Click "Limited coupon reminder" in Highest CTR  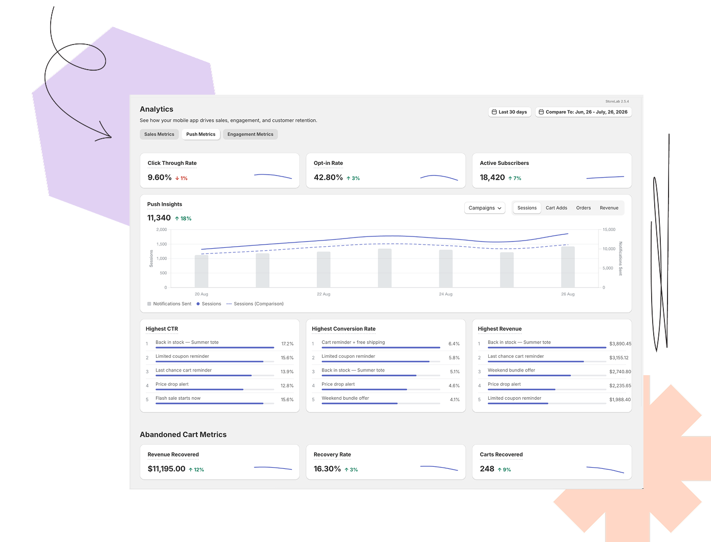182,356
